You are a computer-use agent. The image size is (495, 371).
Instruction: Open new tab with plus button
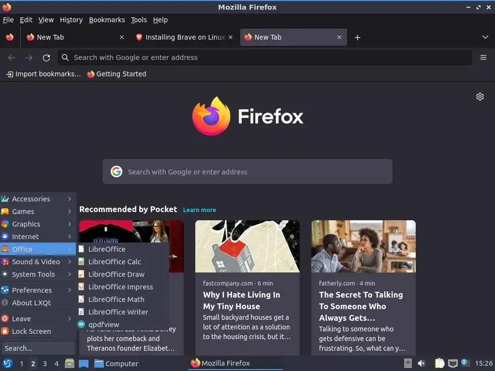tap(357, 38)
